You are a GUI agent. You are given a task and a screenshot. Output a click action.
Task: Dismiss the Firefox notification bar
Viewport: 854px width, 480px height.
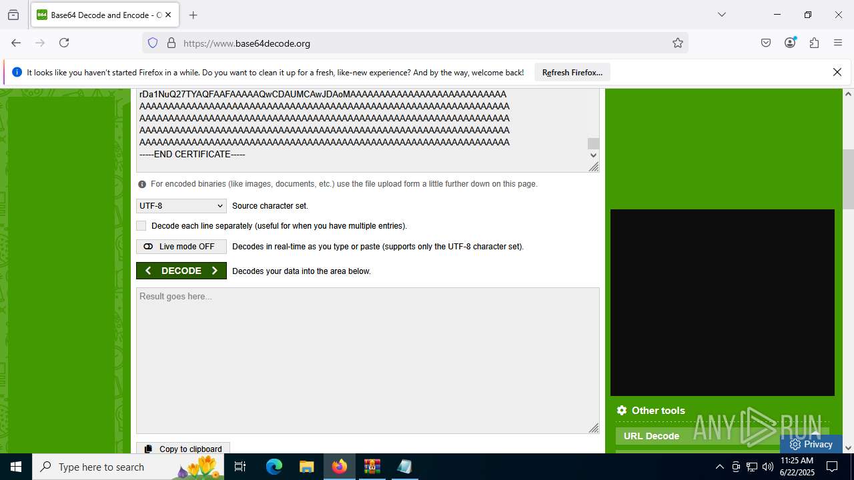coord(837,72)
